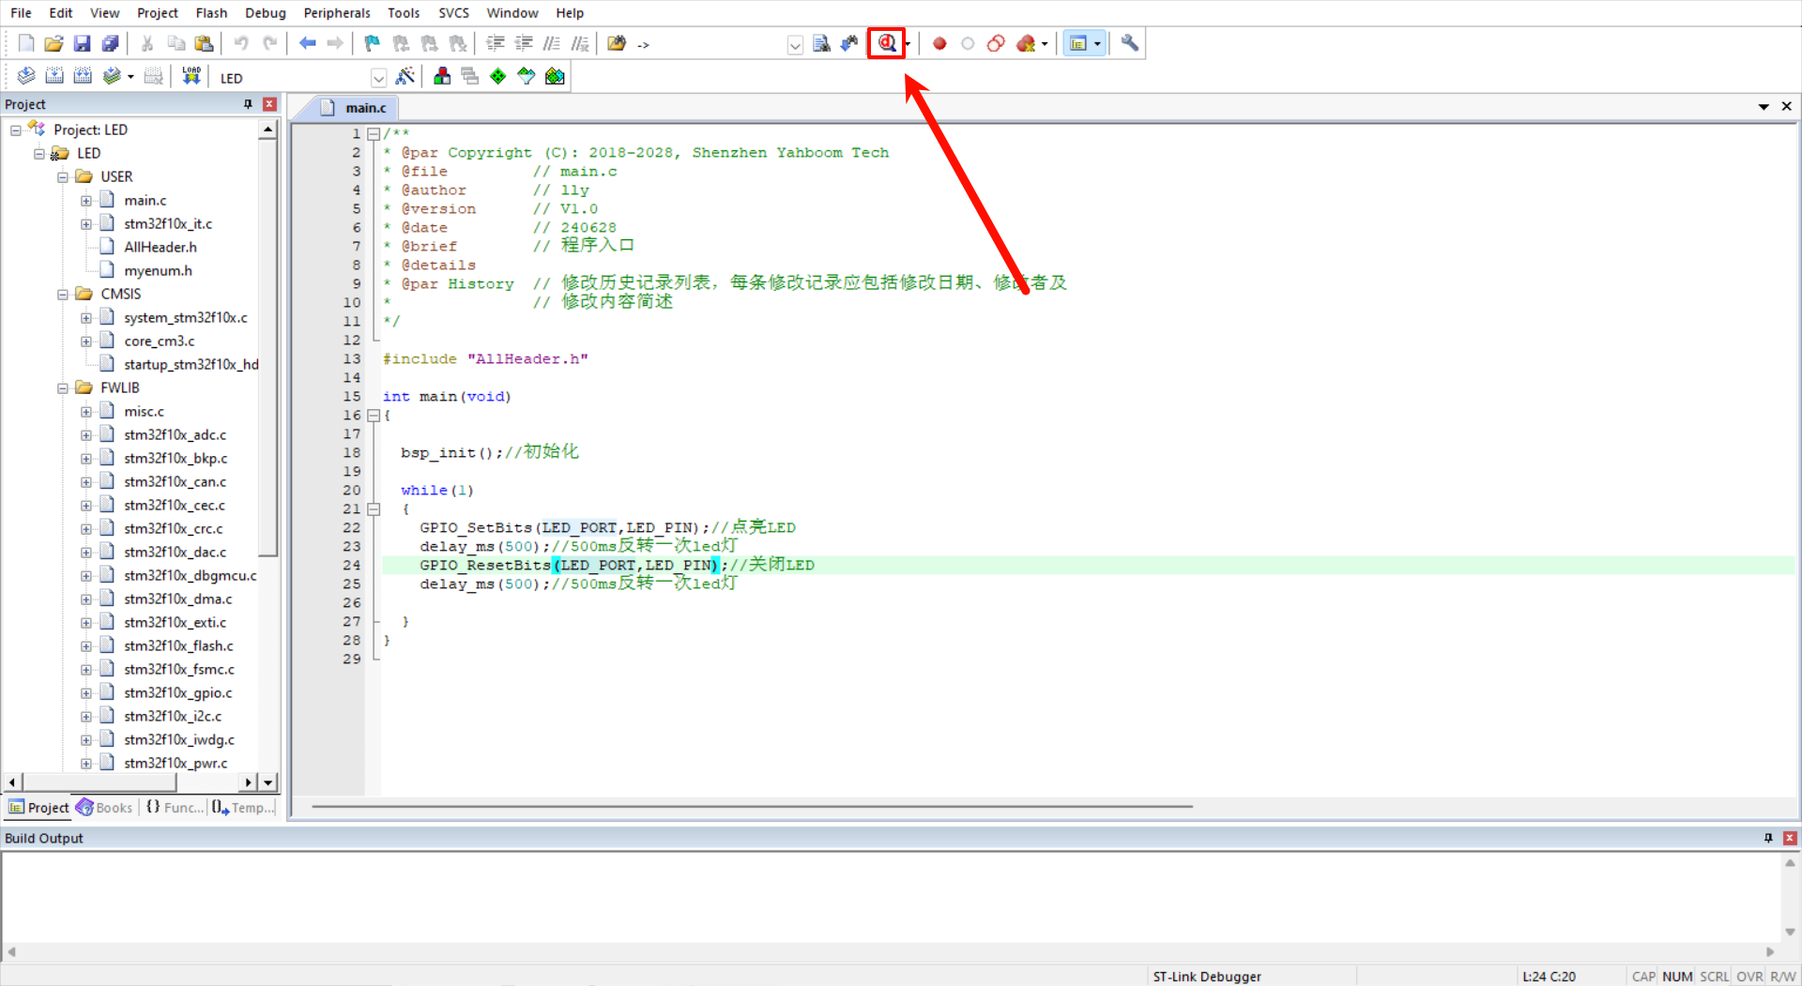The image size is (1802, 986).
Task: Create a new file with the New icon
Action: click(26, 43)
